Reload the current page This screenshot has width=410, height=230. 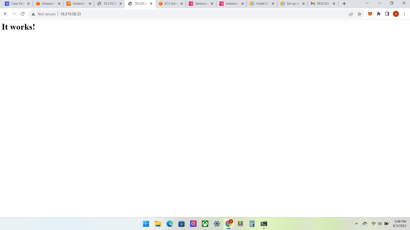pyautogui.click(x=22, y=14)
